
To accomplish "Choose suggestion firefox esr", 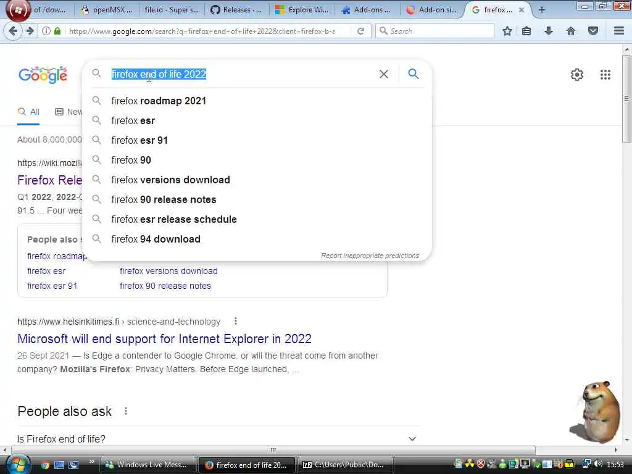I will point(257,120).
